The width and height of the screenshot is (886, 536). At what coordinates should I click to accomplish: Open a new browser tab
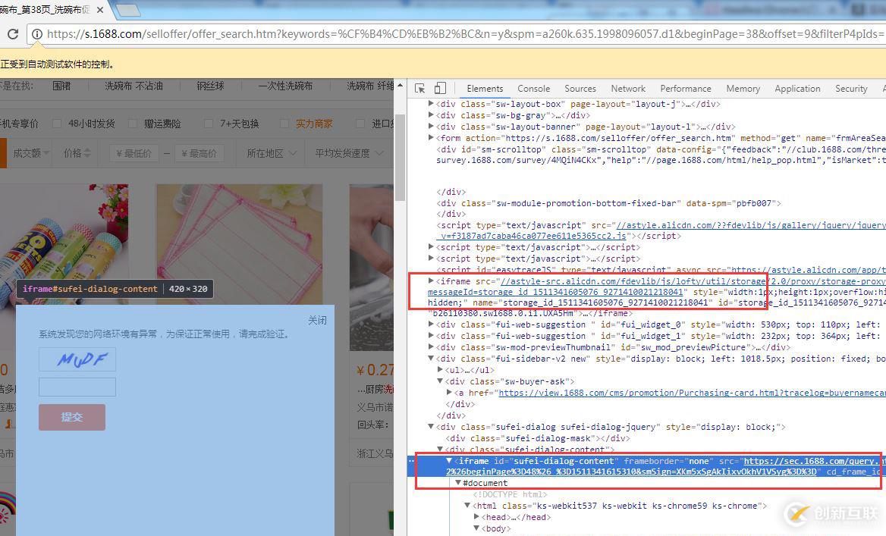point(127,10)
